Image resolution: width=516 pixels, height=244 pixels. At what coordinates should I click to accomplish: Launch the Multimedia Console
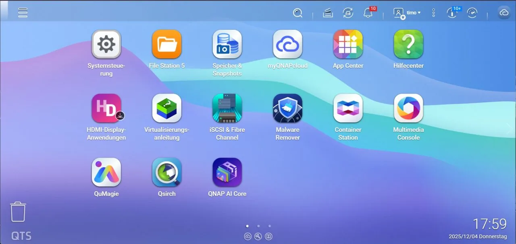[x=408, y=109]
